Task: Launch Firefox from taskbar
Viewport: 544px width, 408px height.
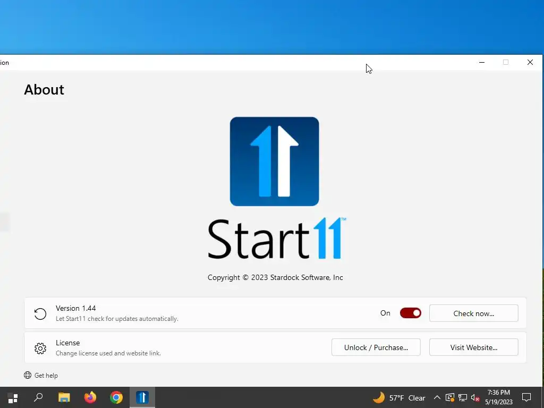Action: click(x=90, y=397)
